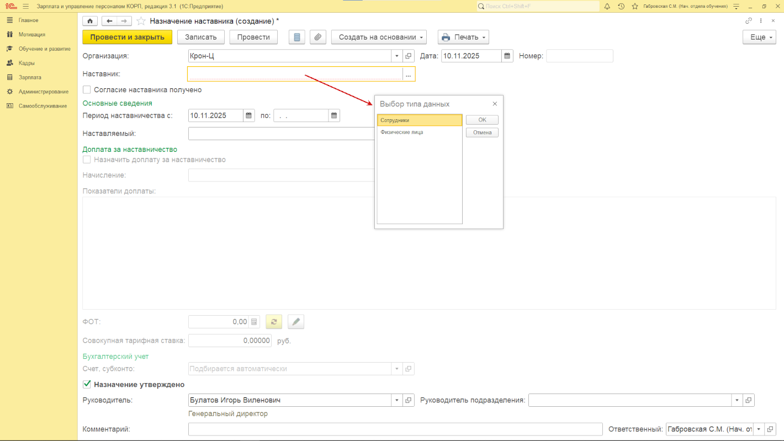
Task: Open Обучение и развитие section
Action: [x=44, y=49]
